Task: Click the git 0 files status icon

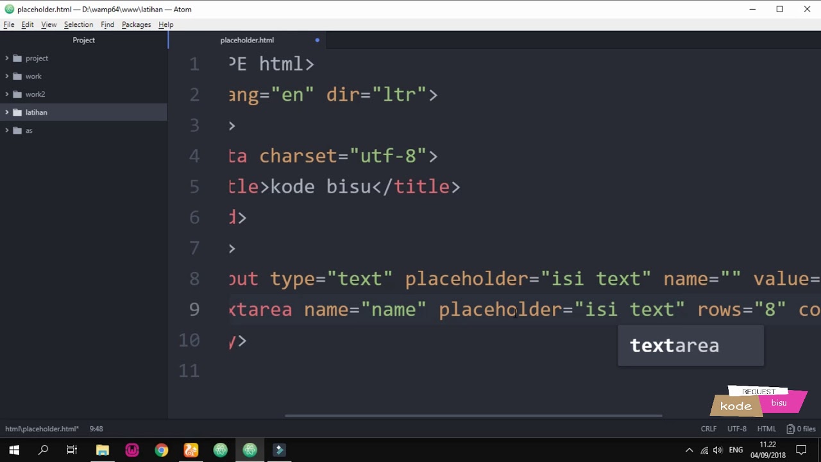Action: [x=801, y=429]
